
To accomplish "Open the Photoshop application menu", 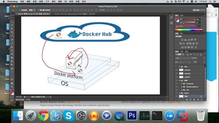I will tap(12, 1).
